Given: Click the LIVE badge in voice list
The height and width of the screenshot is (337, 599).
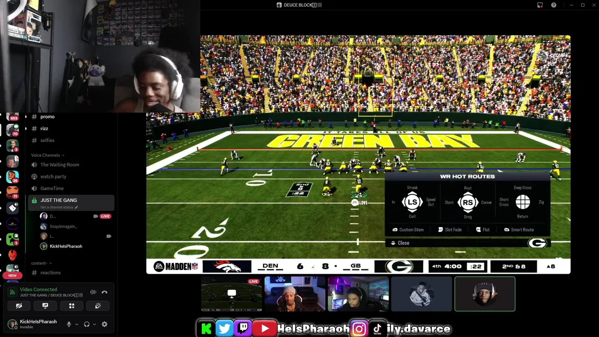Looking at the screenshot, I should [105, 216].
